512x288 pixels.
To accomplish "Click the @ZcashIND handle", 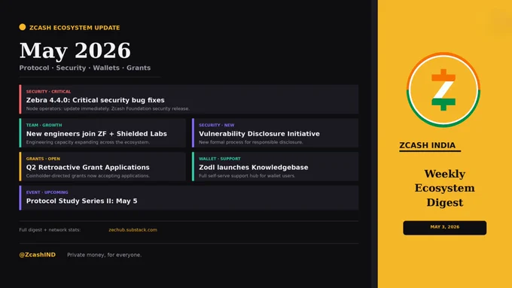I will pyautogui.click(x=37, y=255).
